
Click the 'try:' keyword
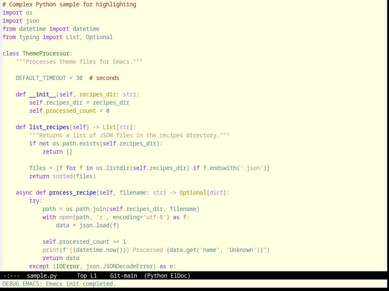36,201
